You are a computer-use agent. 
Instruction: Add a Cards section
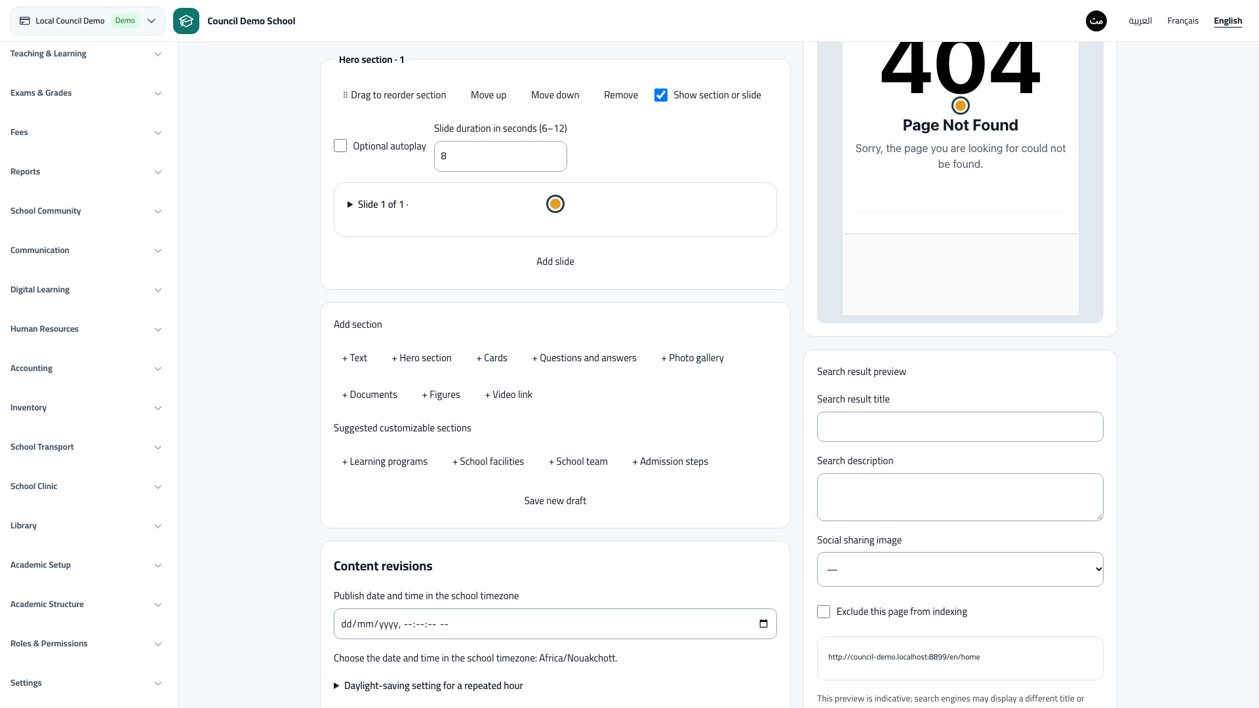pyautogui.click(x=491, y=358)
